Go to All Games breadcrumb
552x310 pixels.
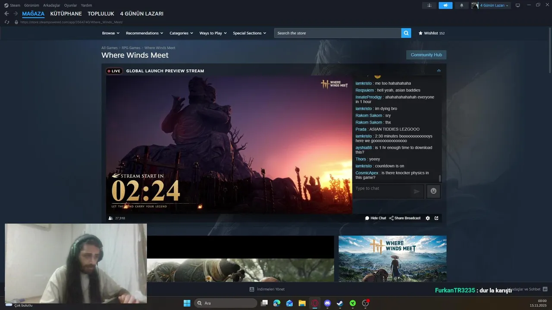coord(110,48)
